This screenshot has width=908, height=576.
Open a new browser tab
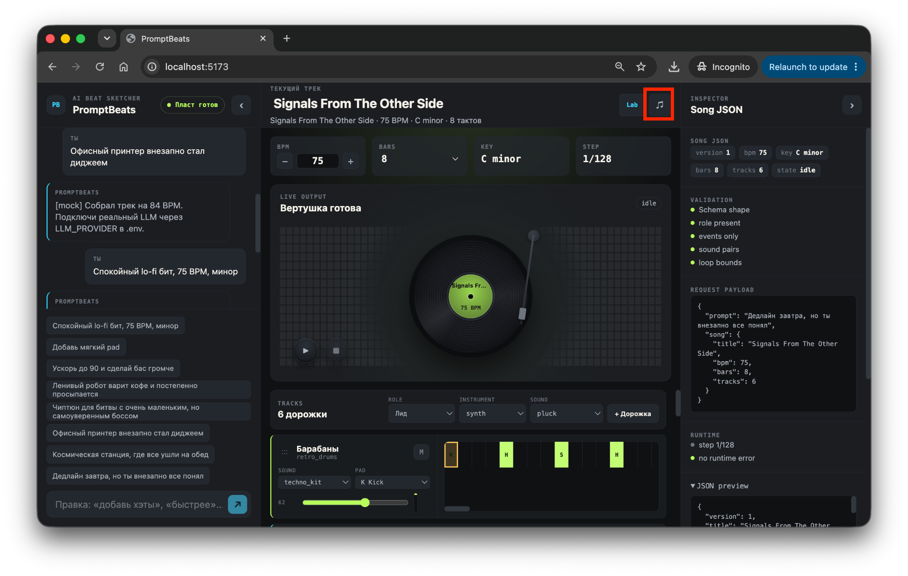[x=286, y=39]
